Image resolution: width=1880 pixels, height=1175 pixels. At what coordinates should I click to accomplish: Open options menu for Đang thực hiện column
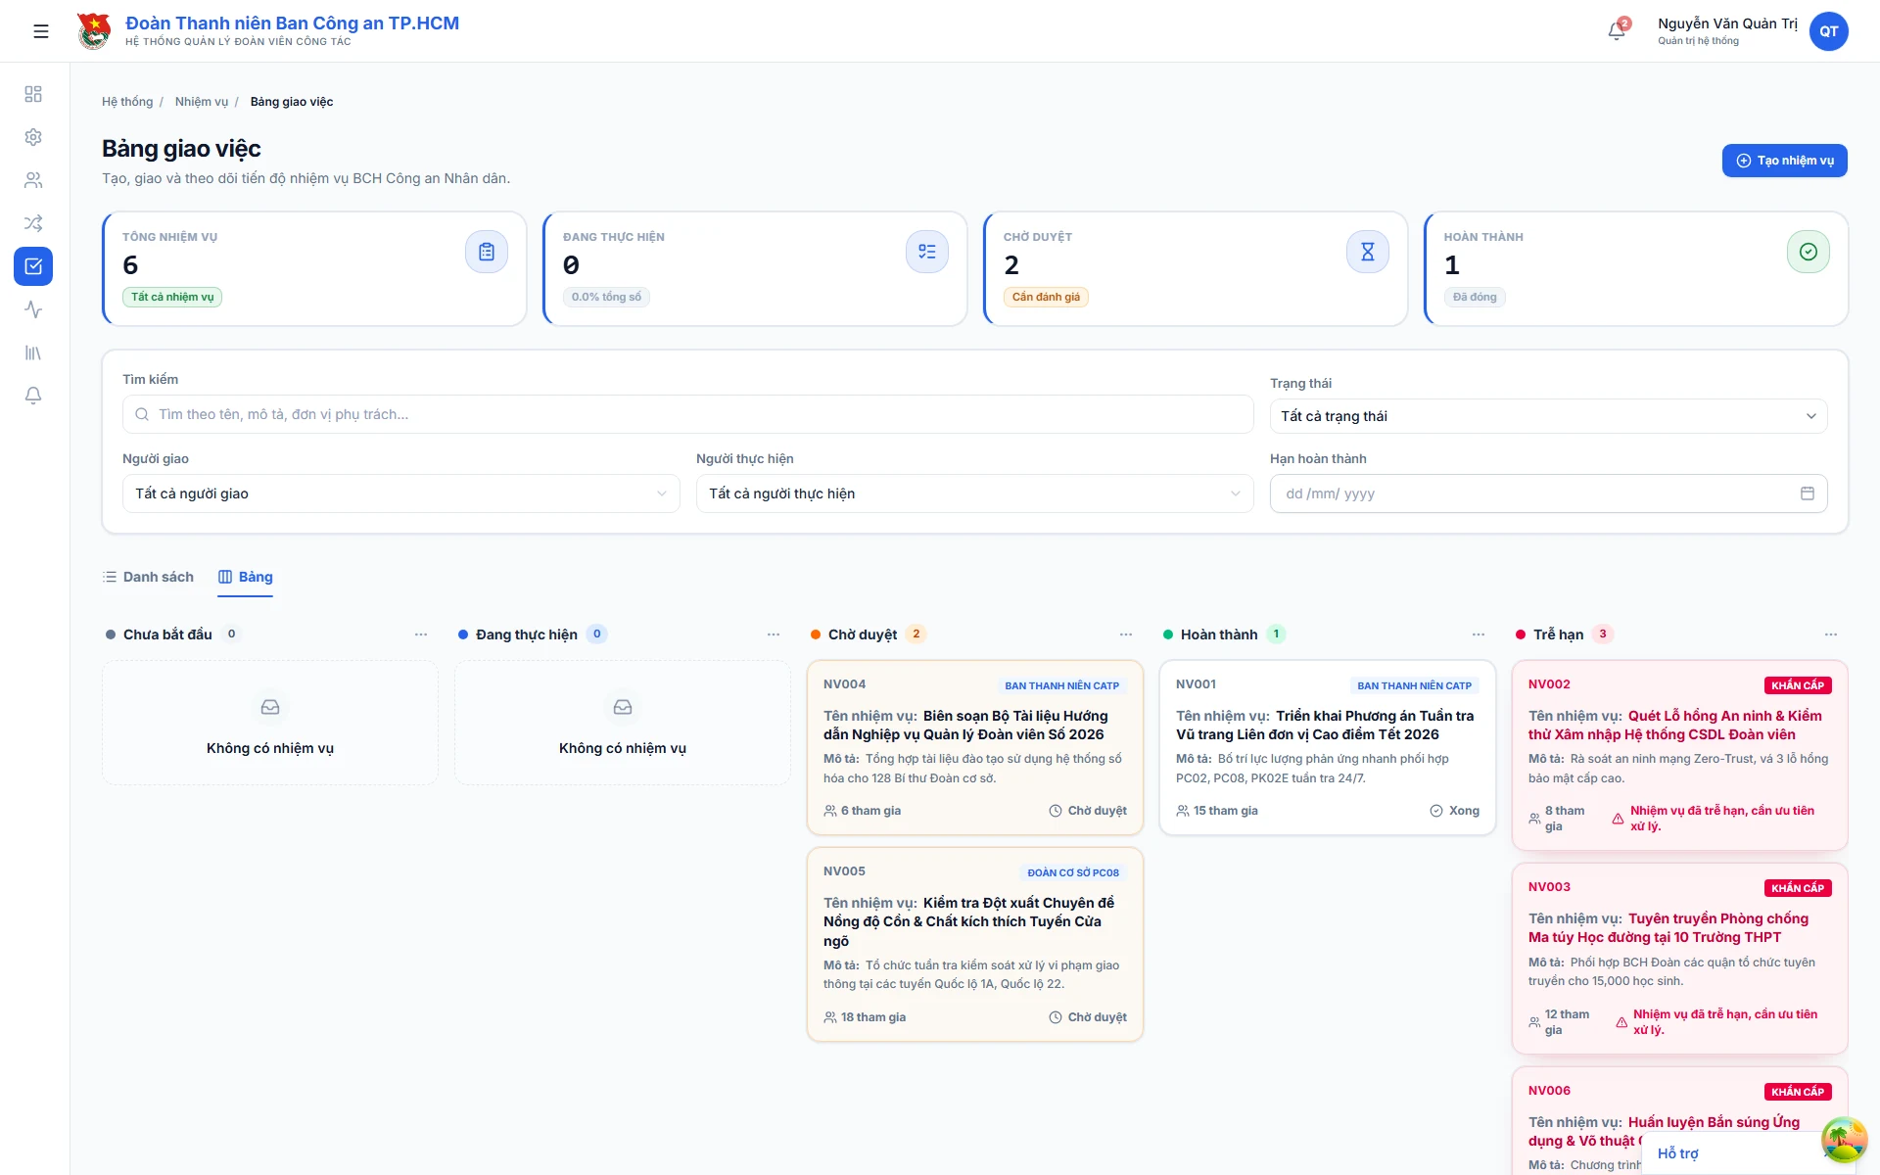point(774,634)
